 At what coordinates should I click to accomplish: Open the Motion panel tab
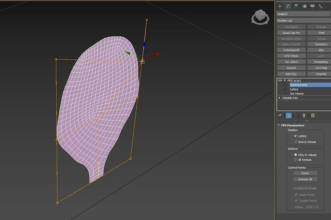(304, 6)
